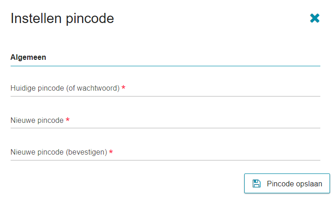Click the underline of the Huidige pincode field
This screenshot has height=202, width=336.
(165, 96)
